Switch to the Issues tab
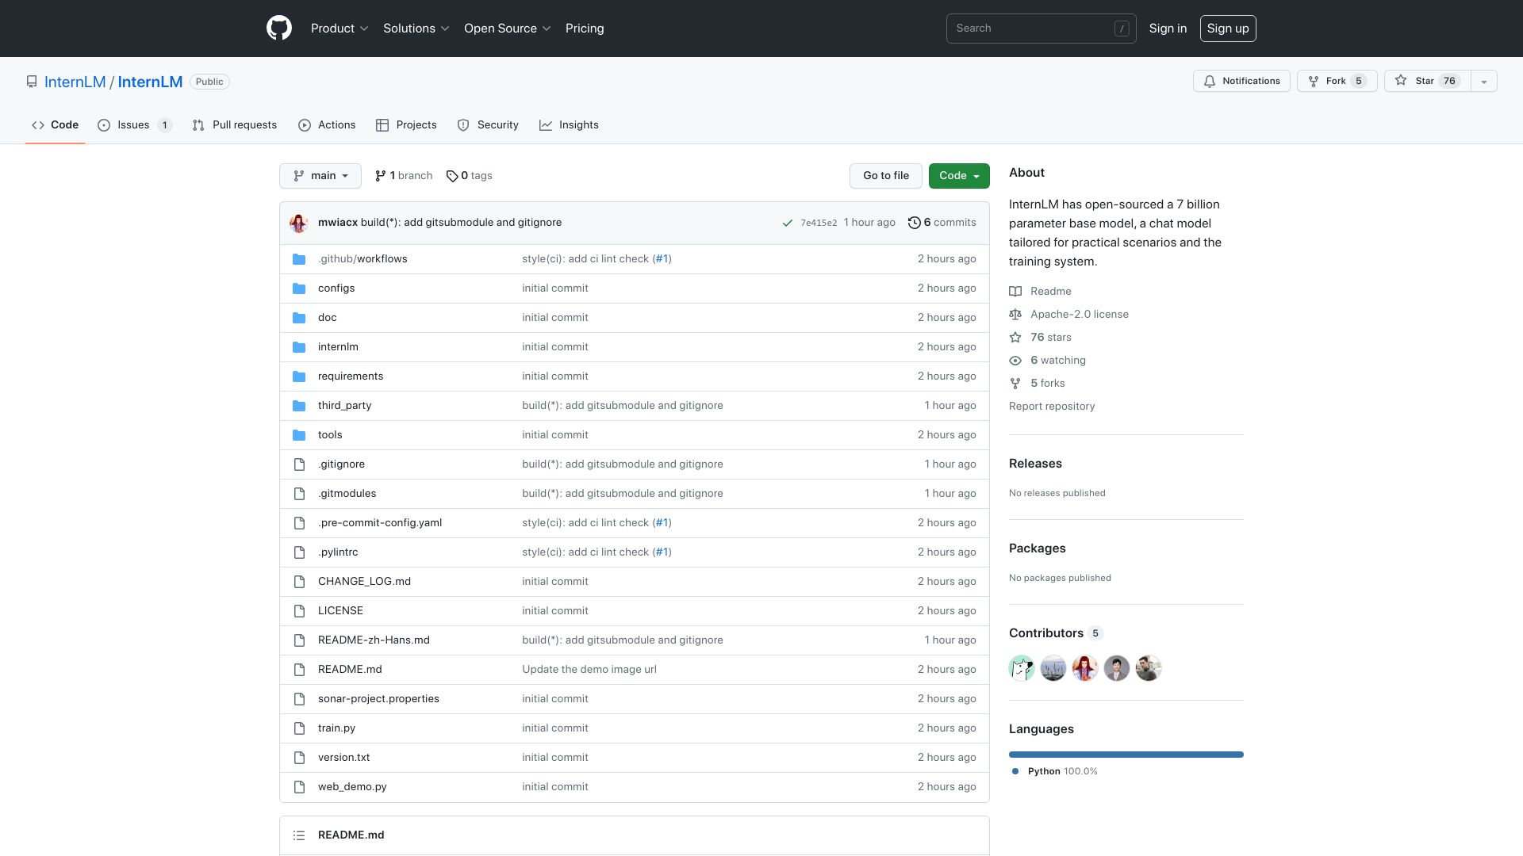 pos(135,125)
